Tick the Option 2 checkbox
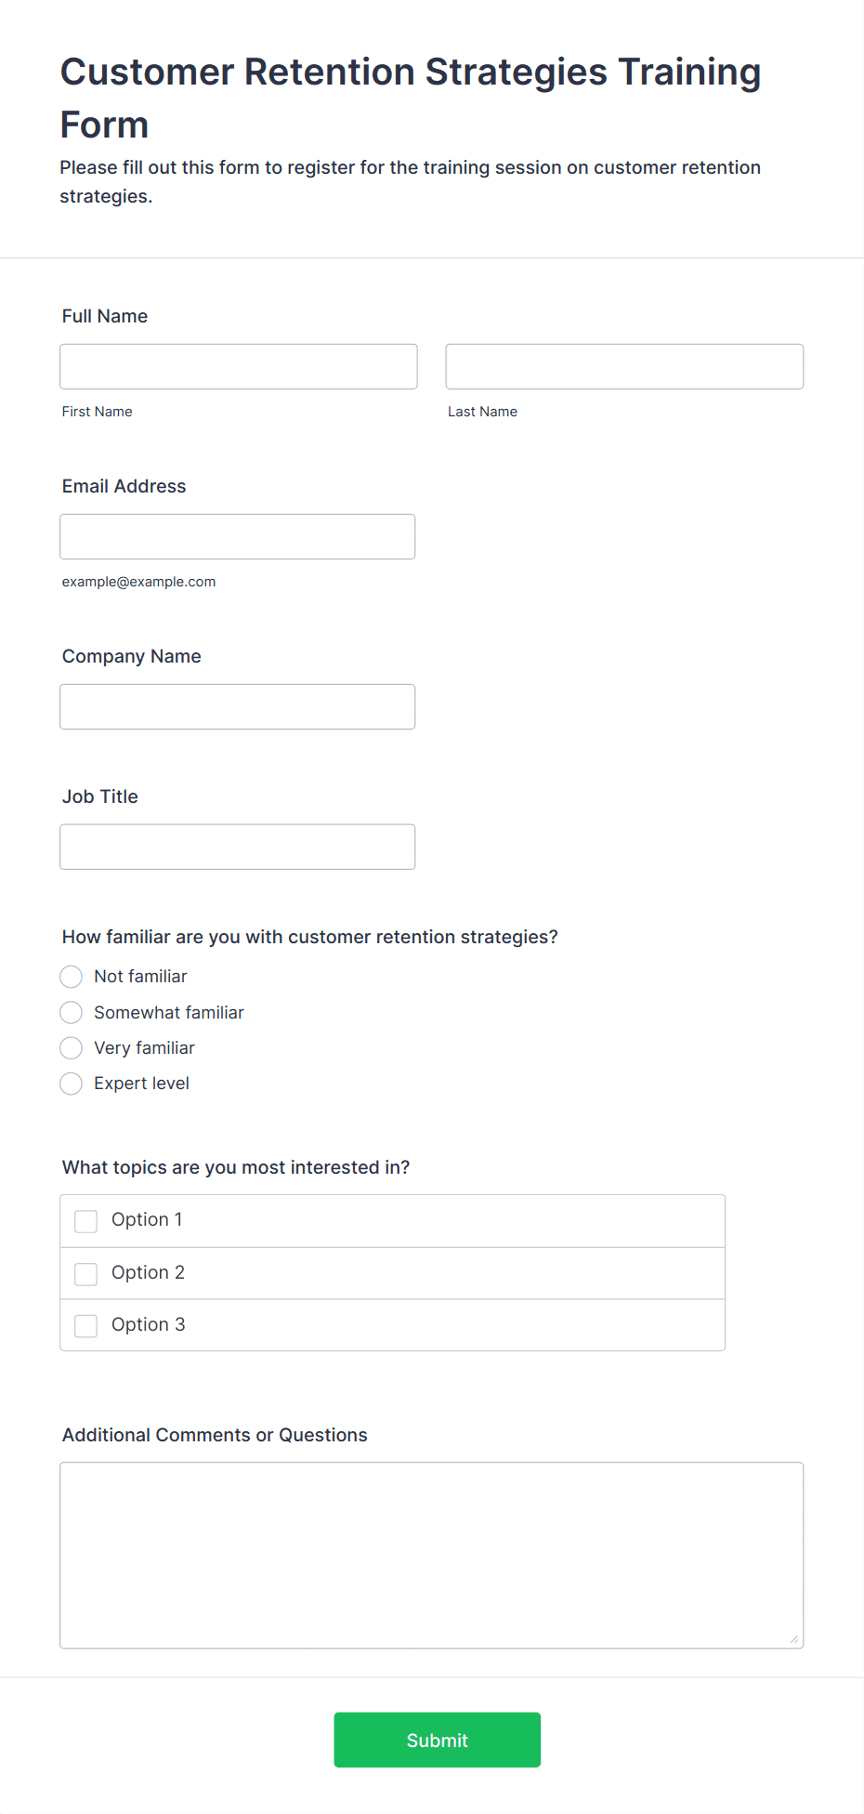The image size is (864, 1814). click(x=86, y=1274)
